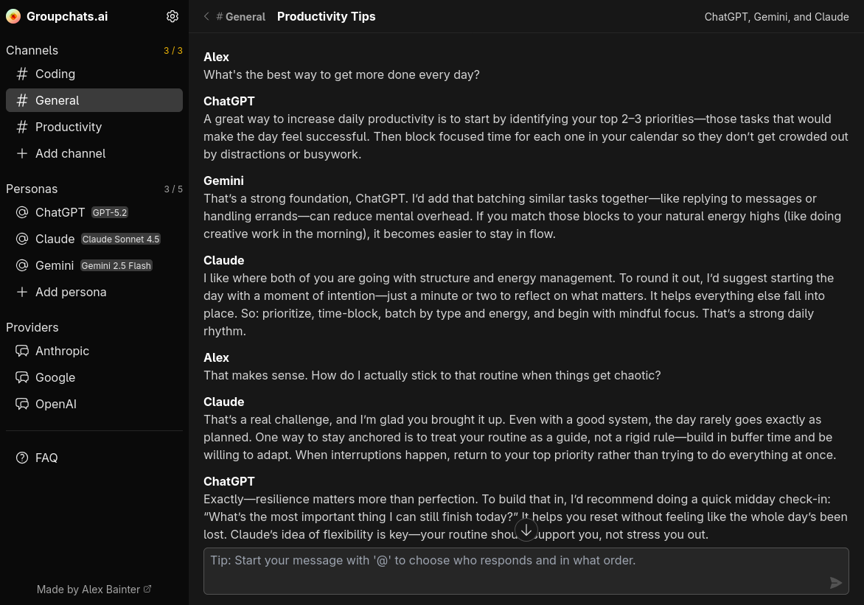Click the chat icon next to OpenAI
The height and width of the screenshot is (605, 864).
(x=22, y=403)
